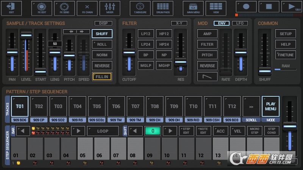Screen dimensions: 303x170
Task: Select the HP12 filter type
Action: pos(164,34)
